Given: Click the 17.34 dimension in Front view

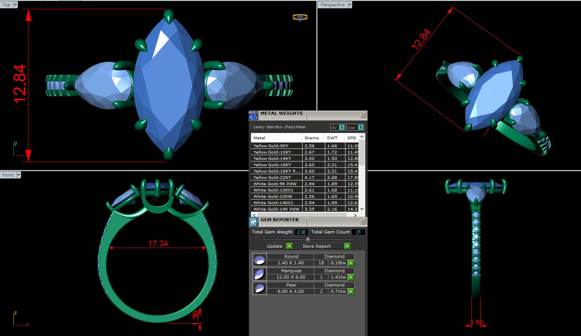Looking at the screenshot, I should (x=158, y=243).
